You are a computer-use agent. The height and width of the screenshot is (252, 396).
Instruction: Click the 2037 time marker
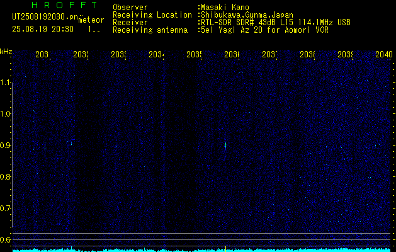269,54
